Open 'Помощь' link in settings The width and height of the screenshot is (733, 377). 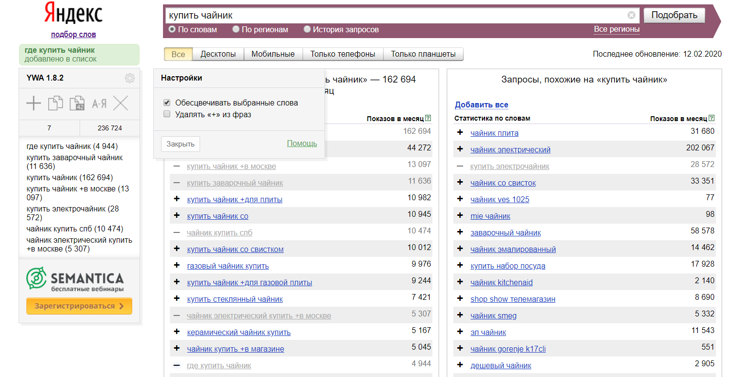[x=302, y=144]
